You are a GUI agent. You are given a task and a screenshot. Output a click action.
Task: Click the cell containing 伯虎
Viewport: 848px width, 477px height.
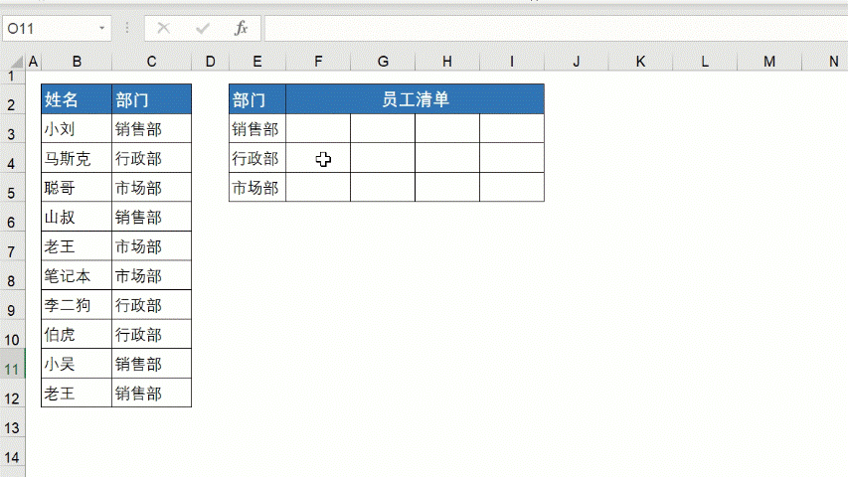[77, 334]
